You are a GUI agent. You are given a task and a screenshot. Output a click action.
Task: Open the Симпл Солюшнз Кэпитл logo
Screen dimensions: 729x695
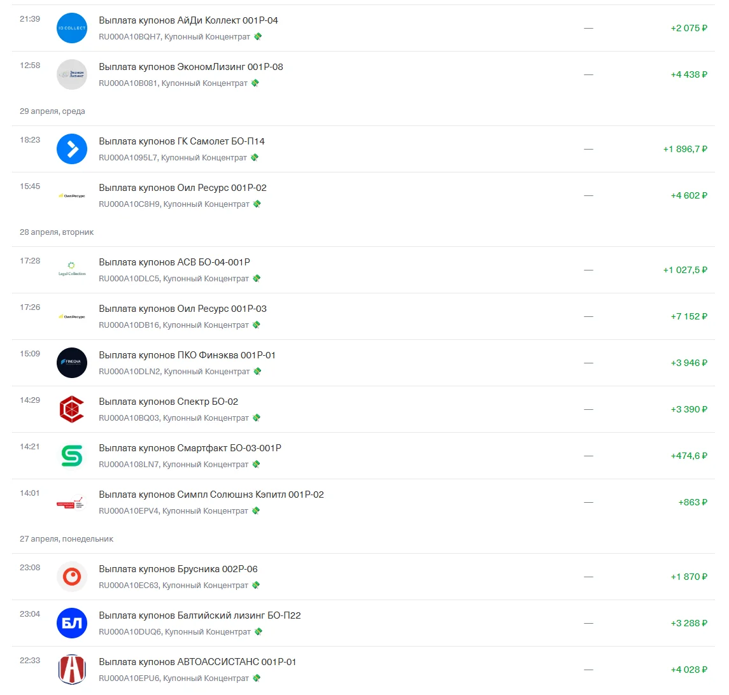[71, 503]
